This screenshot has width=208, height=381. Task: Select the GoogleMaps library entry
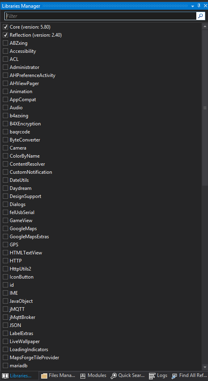click(x=23, y=229)
